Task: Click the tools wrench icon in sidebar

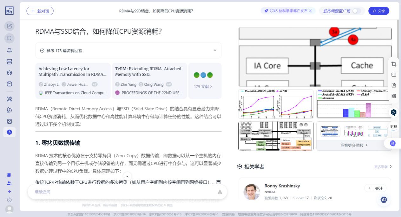Action: pyautogui.click(x=10, y=99)
